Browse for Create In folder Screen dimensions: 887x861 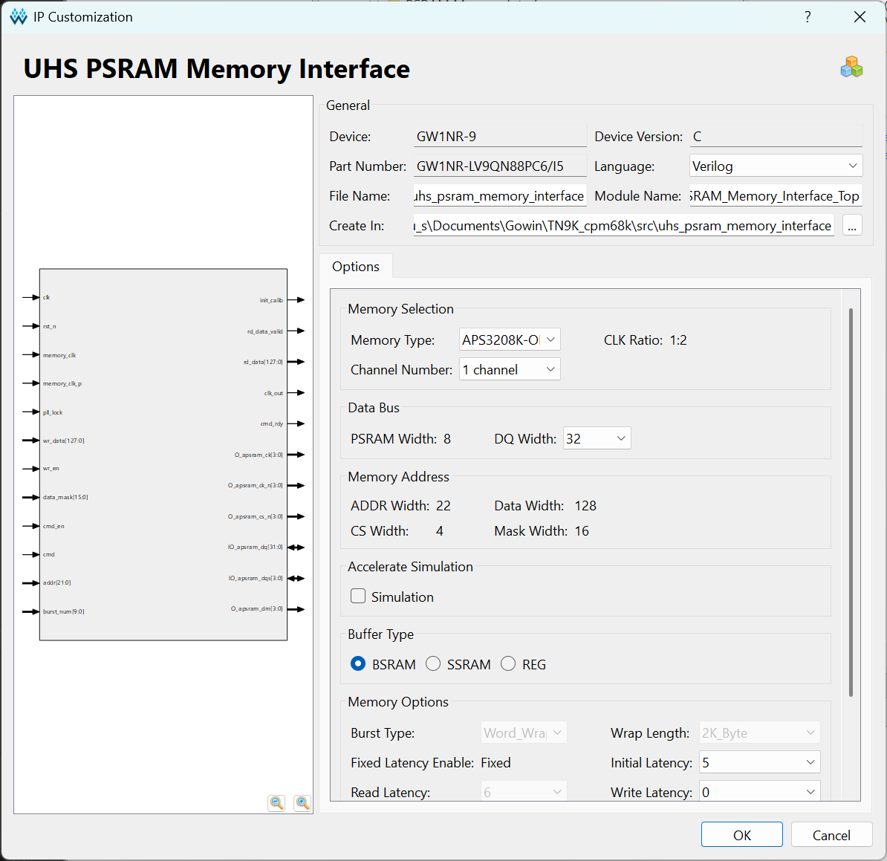tap(852, 225)
